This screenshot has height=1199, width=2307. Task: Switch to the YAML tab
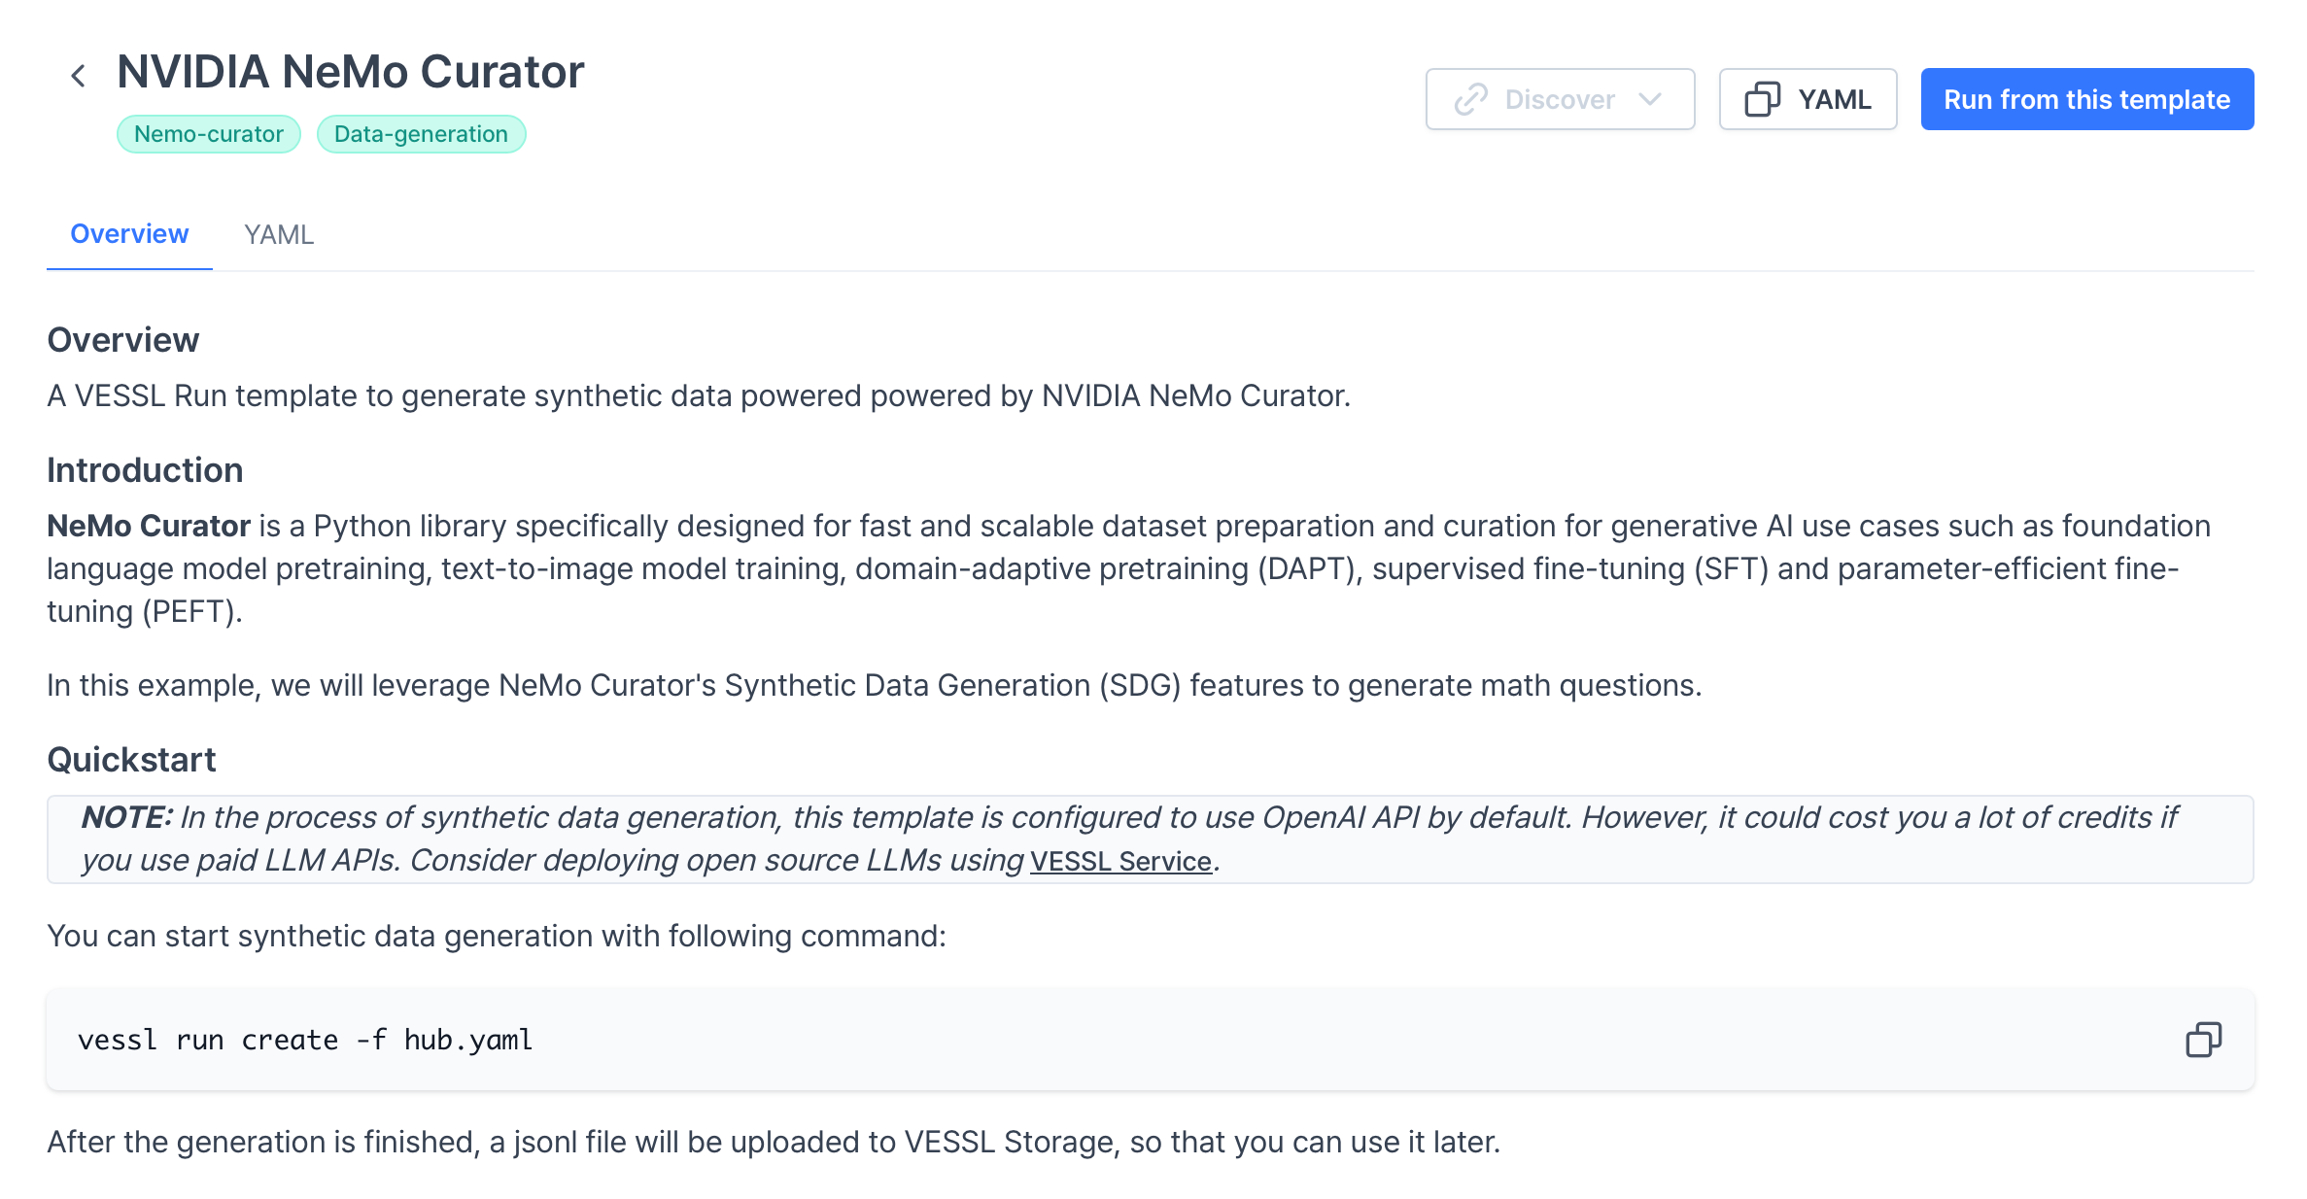coord(279,234)
